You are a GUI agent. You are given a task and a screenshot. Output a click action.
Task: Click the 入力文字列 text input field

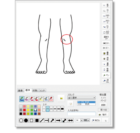(82, 114)
